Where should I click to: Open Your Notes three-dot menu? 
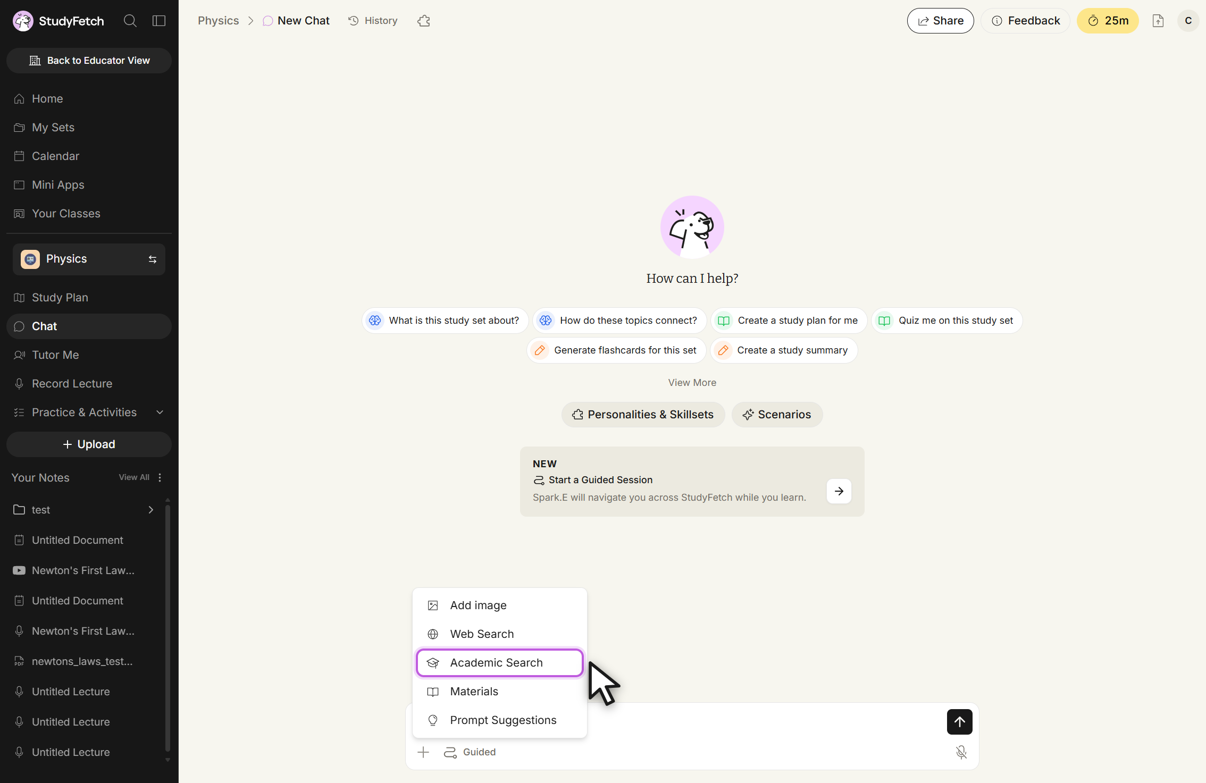(x=160, y=477)
